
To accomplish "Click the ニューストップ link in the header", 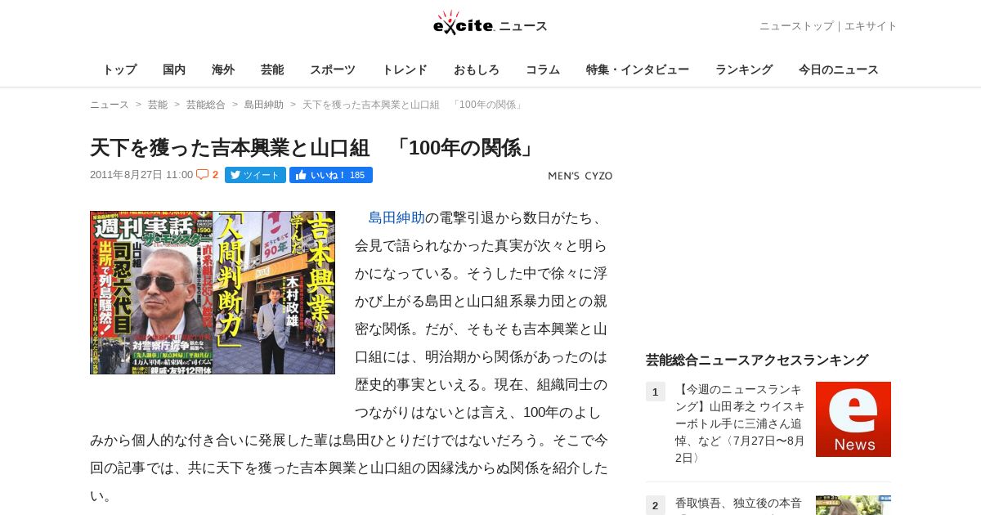I will (x=796, y=26).
